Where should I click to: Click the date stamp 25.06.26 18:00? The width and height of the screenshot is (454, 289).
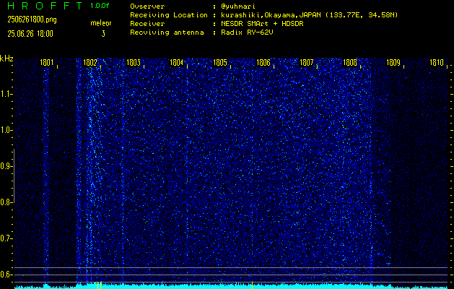[x=30, y=34]
